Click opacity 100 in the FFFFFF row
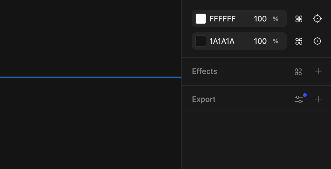Viewport: 331px width, 169px height. coord(260,19)
